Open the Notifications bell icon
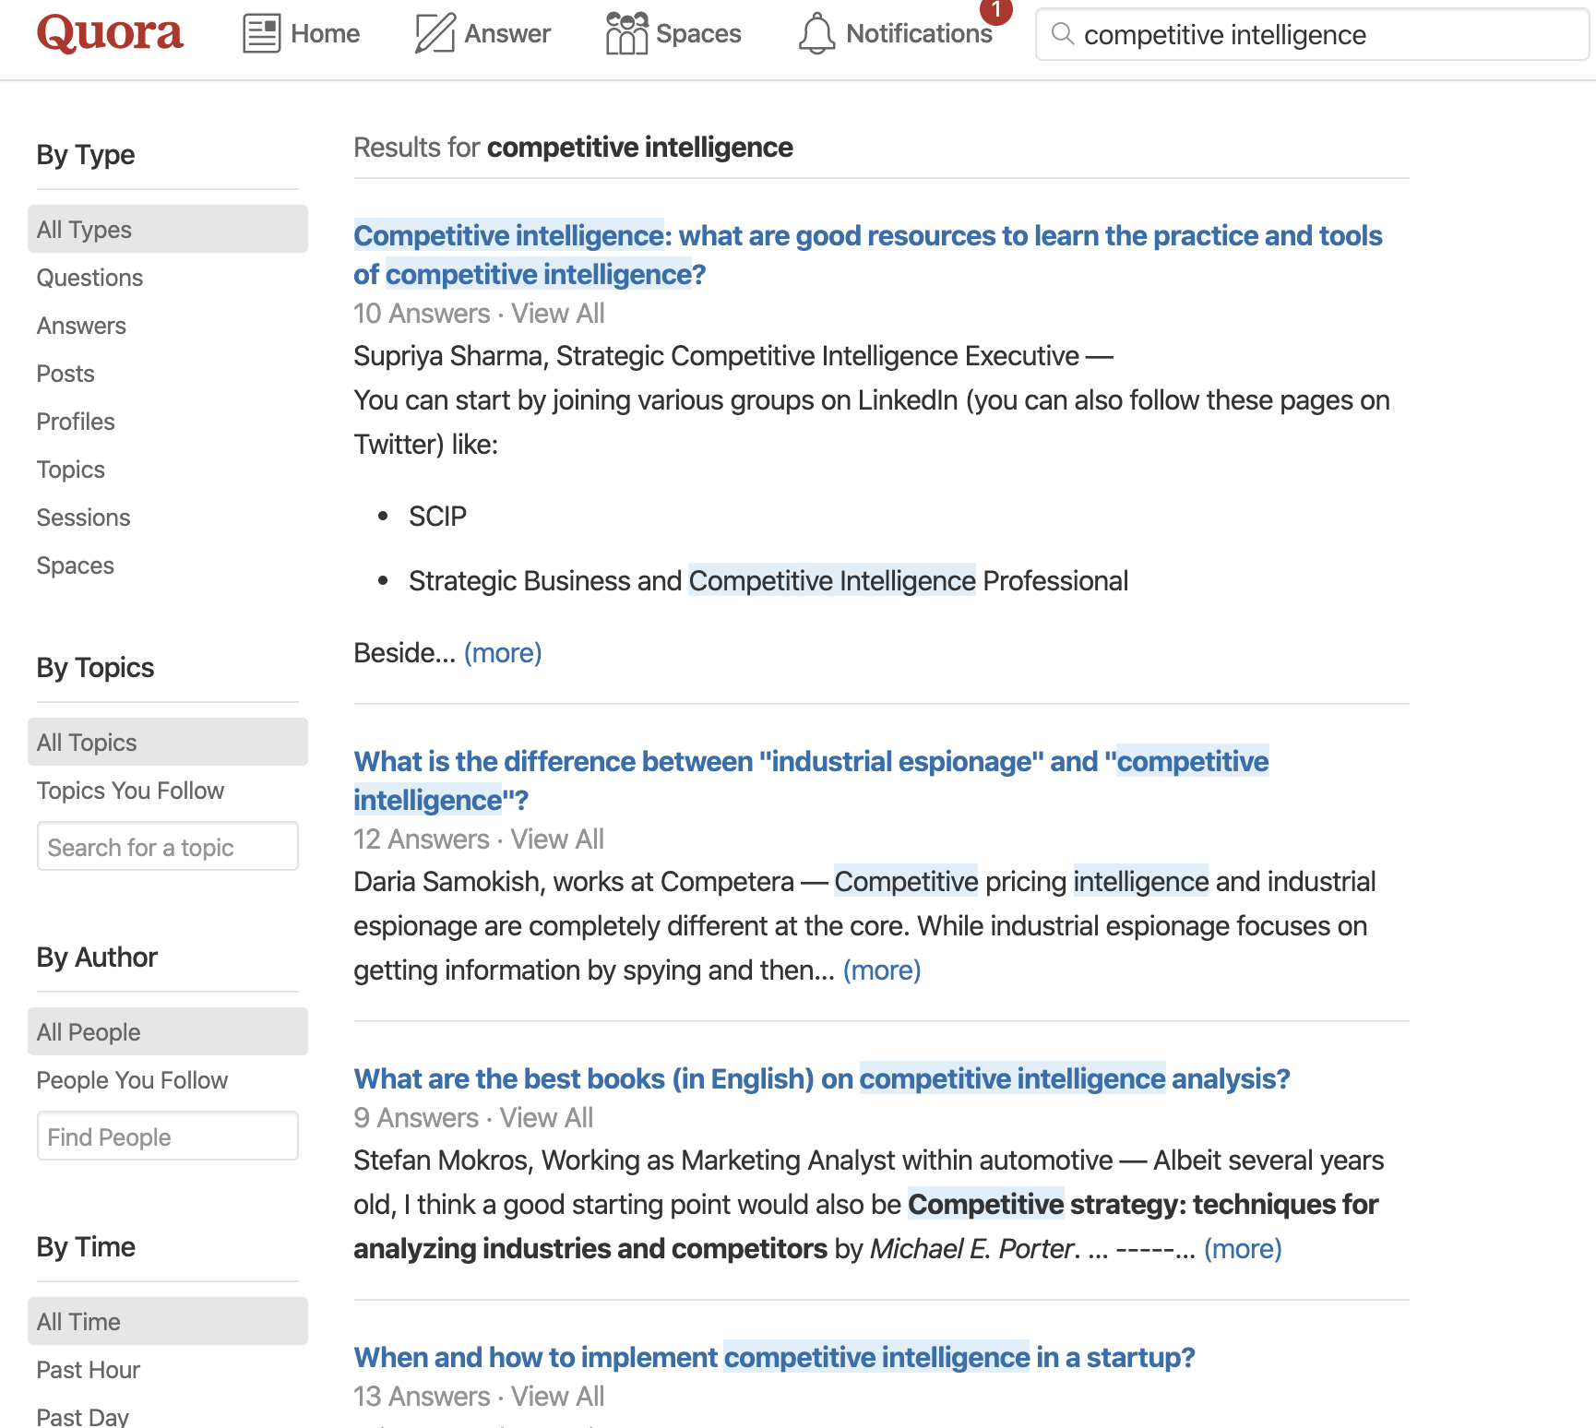The height and width of the screenshot is (1428, 1596). pos(816,33)
